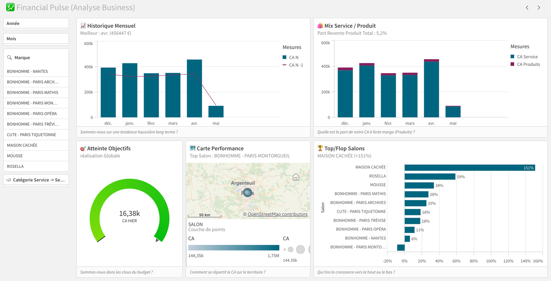Select BONHOMME - NANTES in Marque list
Viewport: 551px width, 281px height.
[36, 72]
